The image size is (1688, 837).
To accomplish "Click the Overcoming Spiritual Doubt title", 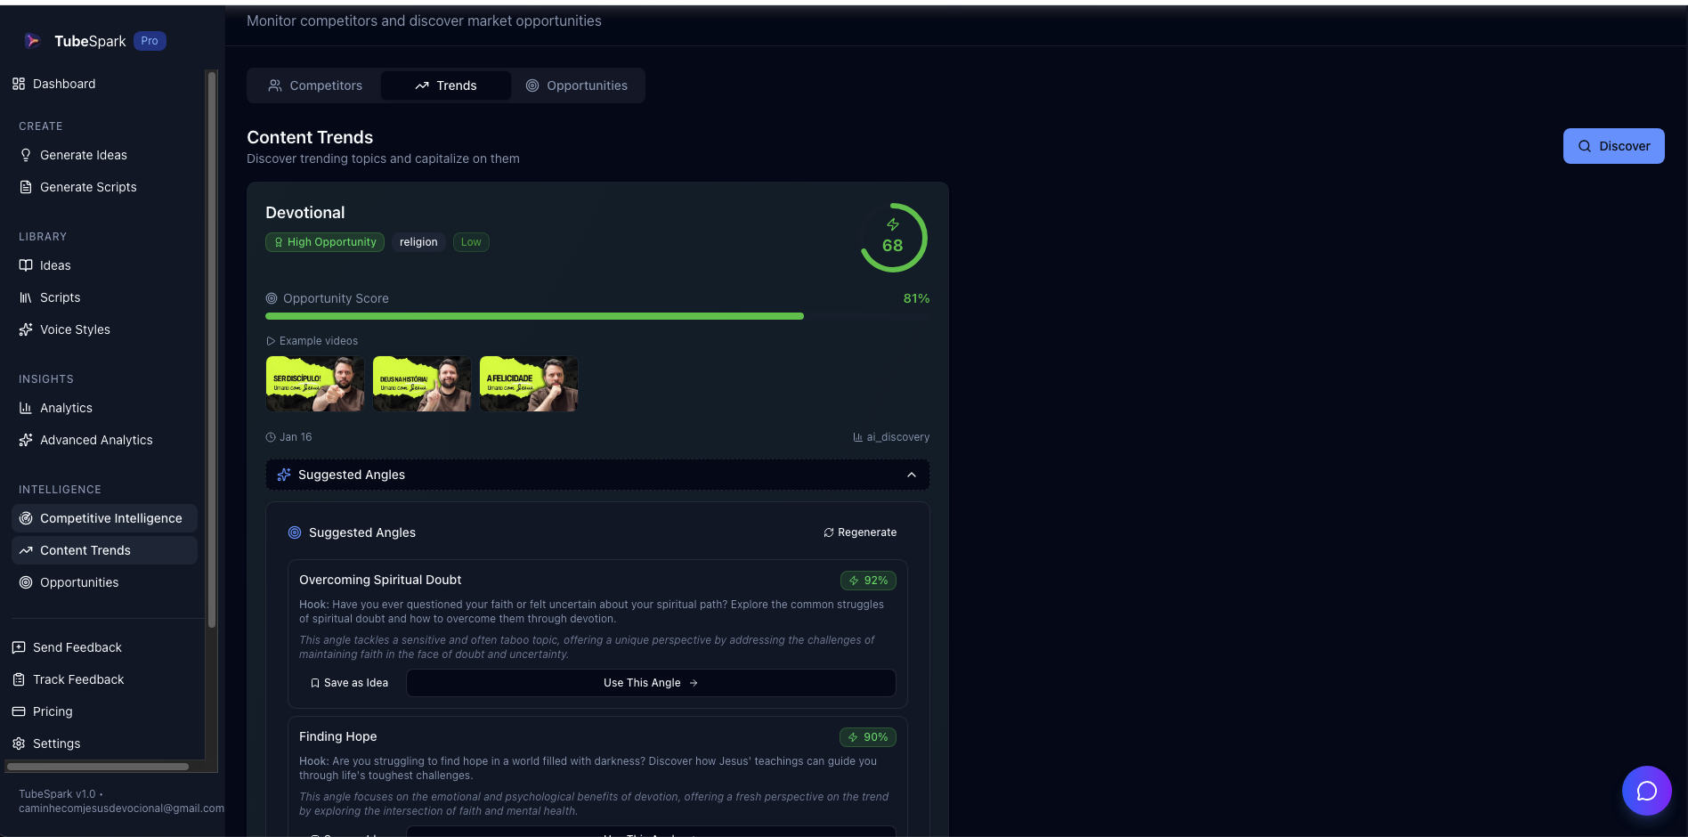I will pos(380,580).
